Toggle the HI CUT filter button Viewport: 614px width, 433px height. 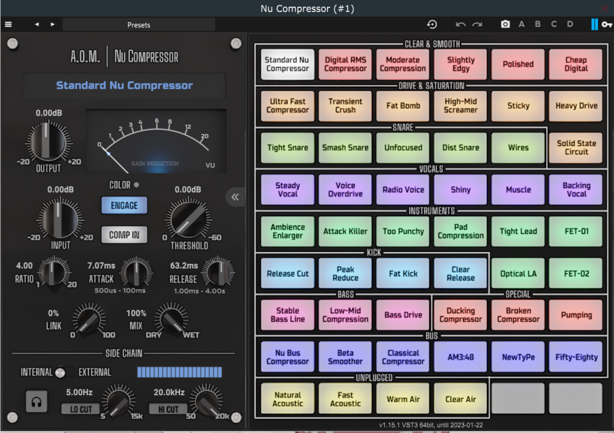point(168,409)
